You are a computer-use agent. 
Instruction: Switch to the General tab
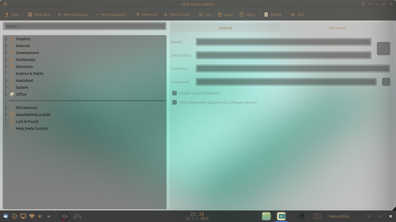(x=225, y=28)
